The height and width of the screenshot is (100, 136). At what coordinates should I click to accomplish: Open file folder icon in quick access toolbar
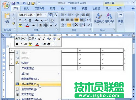click(x=33, y=3)
